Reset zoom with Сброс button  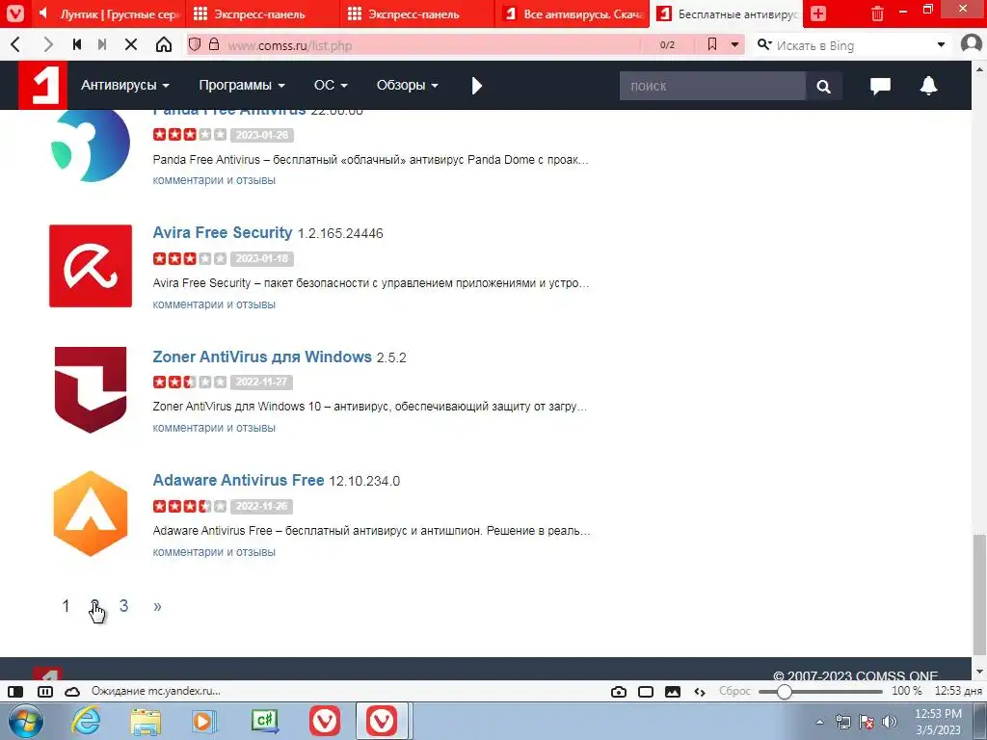[734, 691]
